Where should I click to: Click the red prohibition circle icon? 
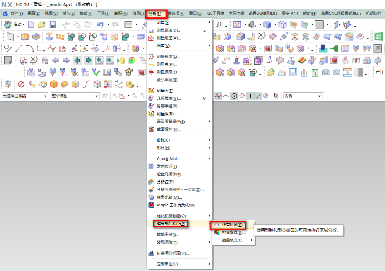click(21, 84)
